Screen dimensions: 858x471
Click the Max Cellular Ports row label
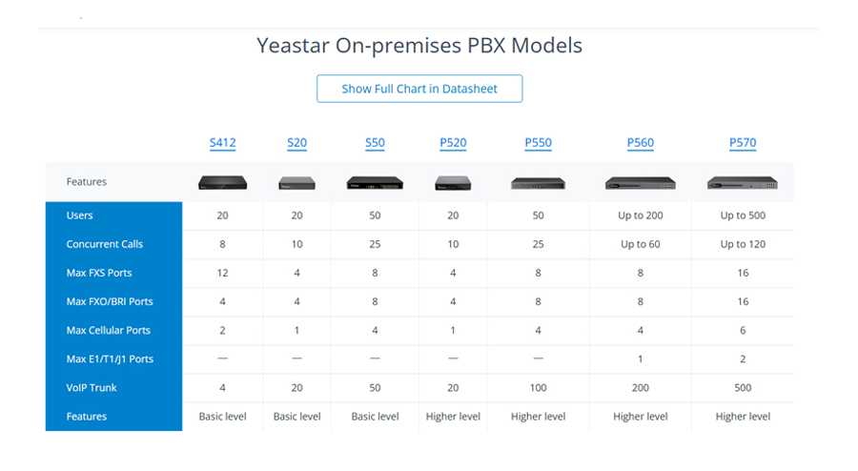click(109, 330)
